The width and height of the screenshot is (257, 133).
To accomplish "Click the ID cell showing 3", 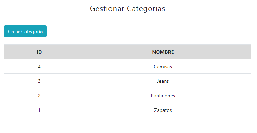I will (39, 81).
